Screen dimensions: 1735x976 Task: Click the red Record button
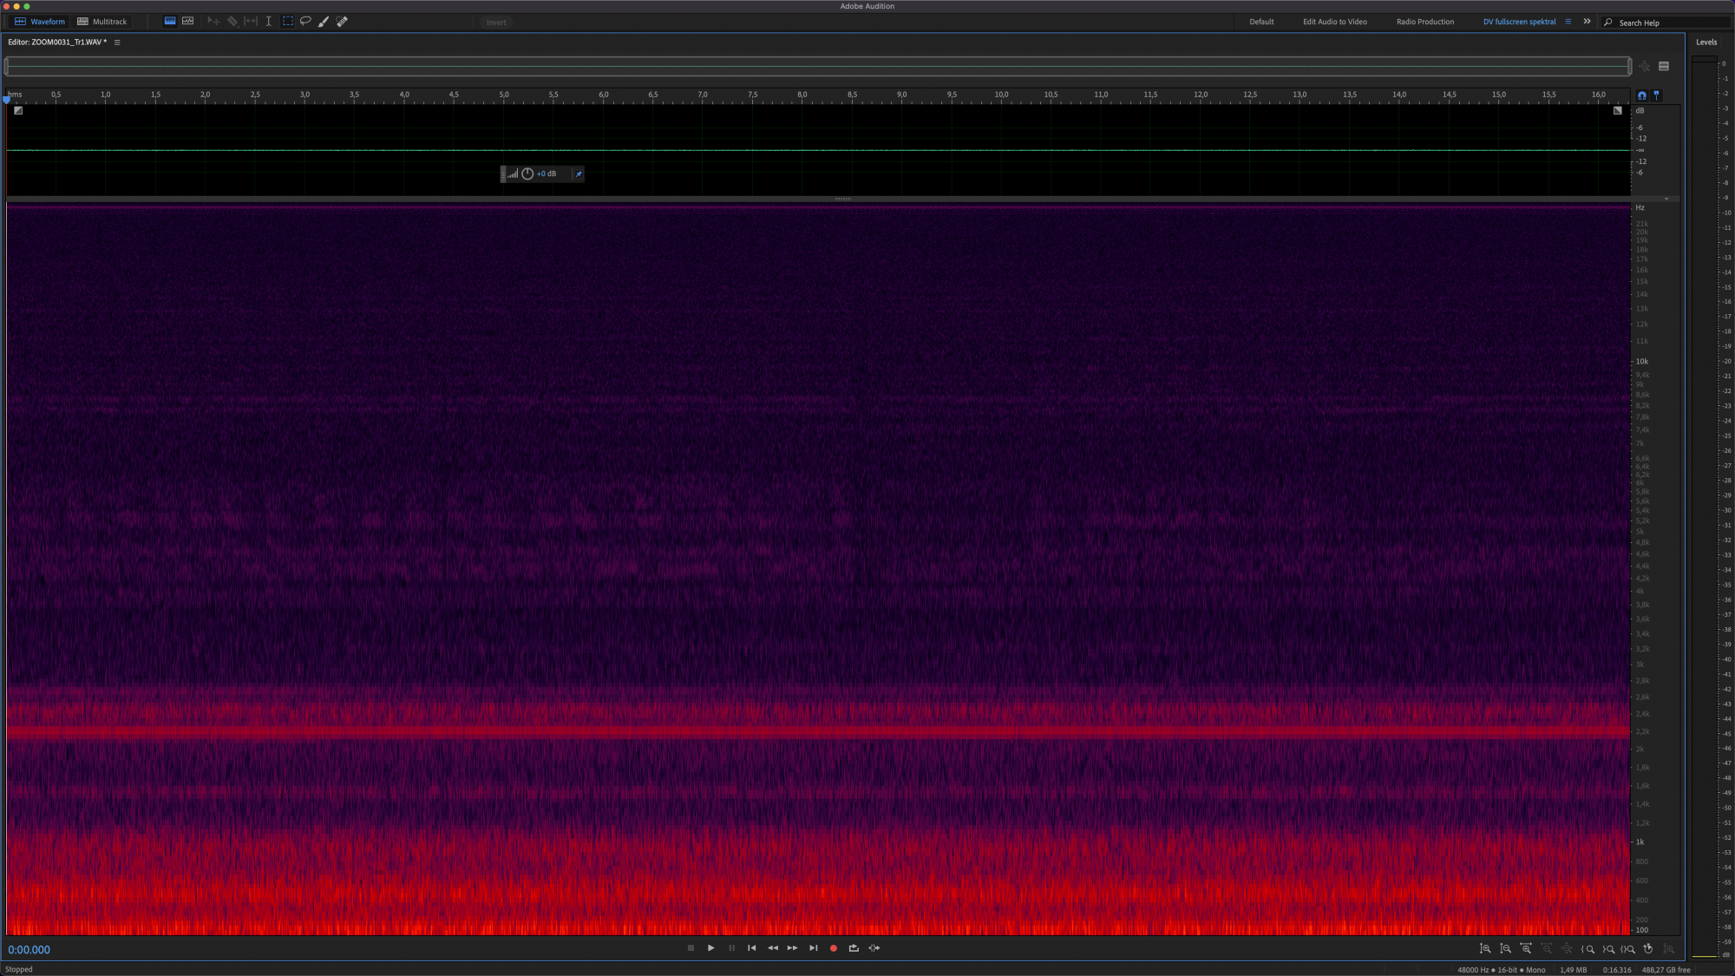coord(834,948)
